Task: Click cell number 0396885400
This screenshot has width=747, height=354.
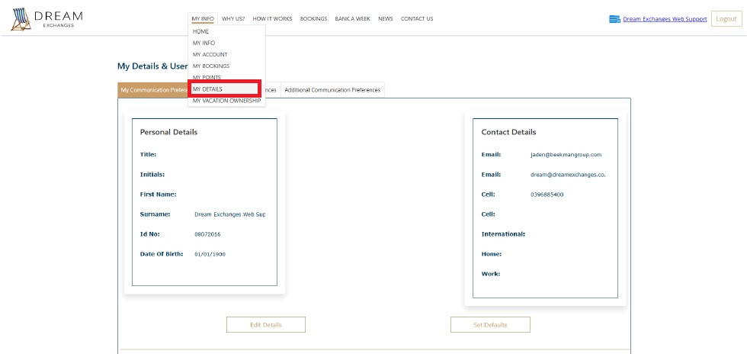Action: pyautogui.click(x=547, y=195)
